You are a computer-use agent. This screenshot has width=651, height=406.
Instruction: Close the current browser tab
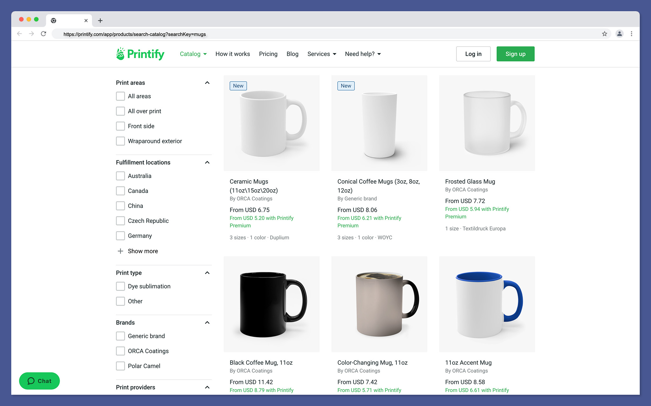coord(86,21)
